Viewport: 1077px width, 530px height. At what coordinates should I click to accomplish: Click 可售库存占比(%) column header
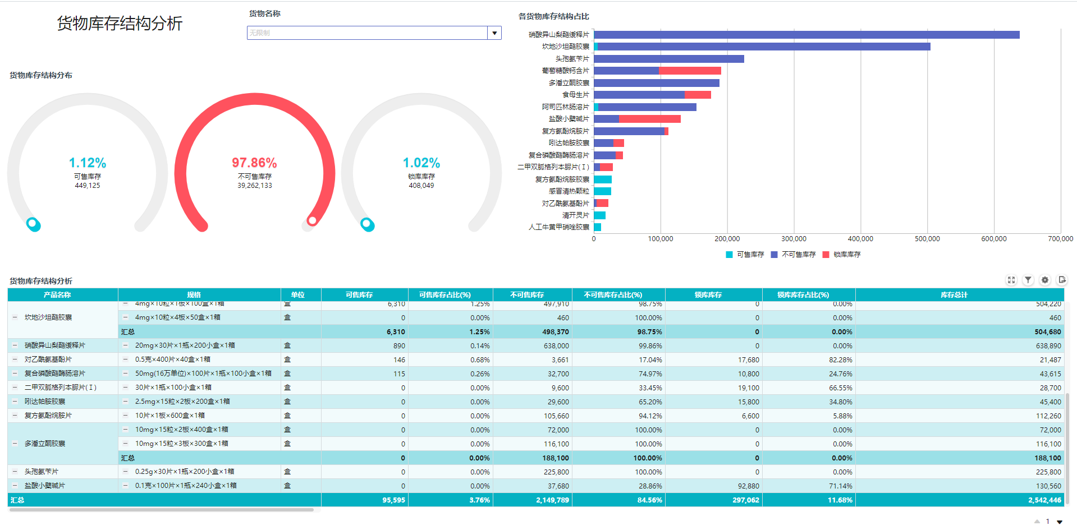[x=451, y=295]
